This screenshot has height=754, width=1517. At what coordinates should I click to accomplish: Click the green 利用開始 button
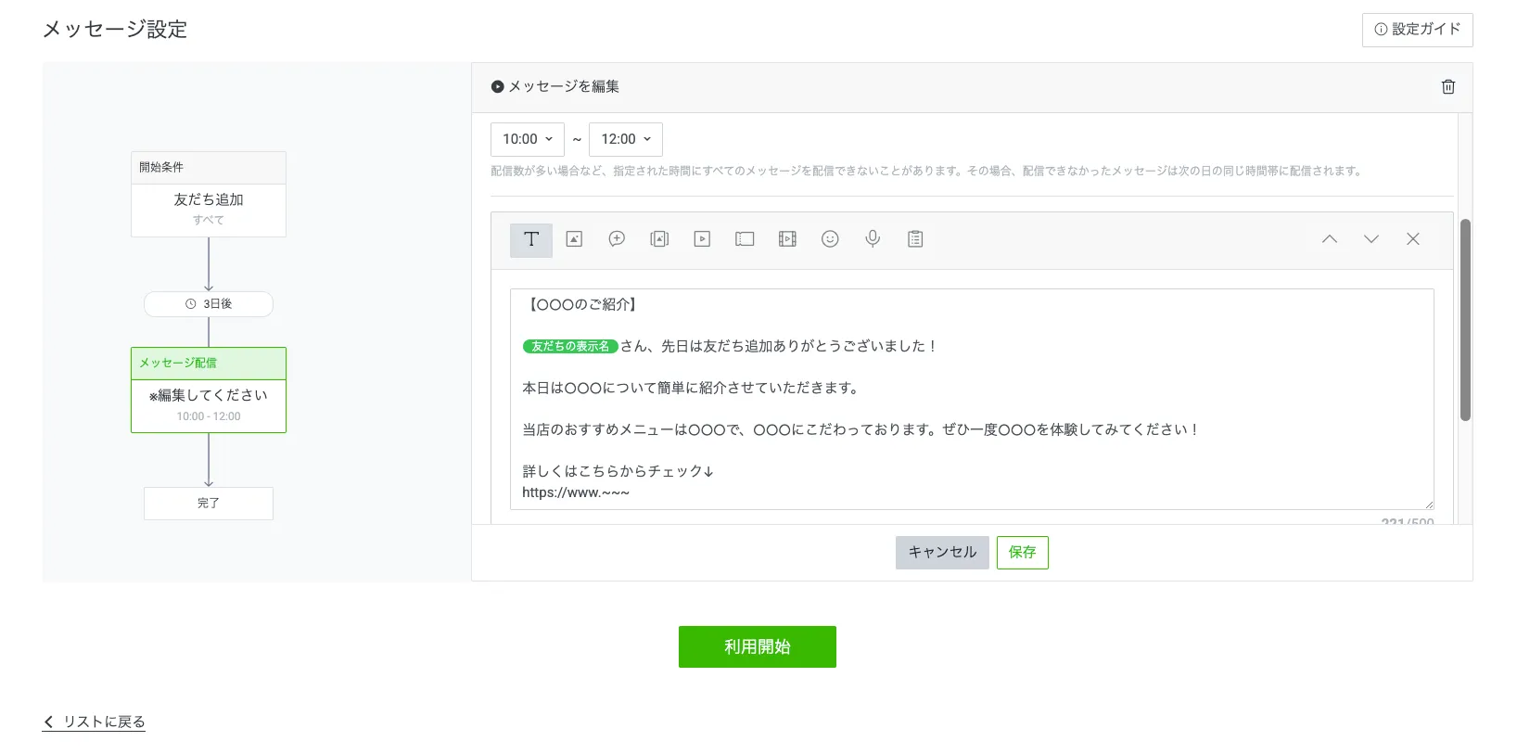coord(757,646)
